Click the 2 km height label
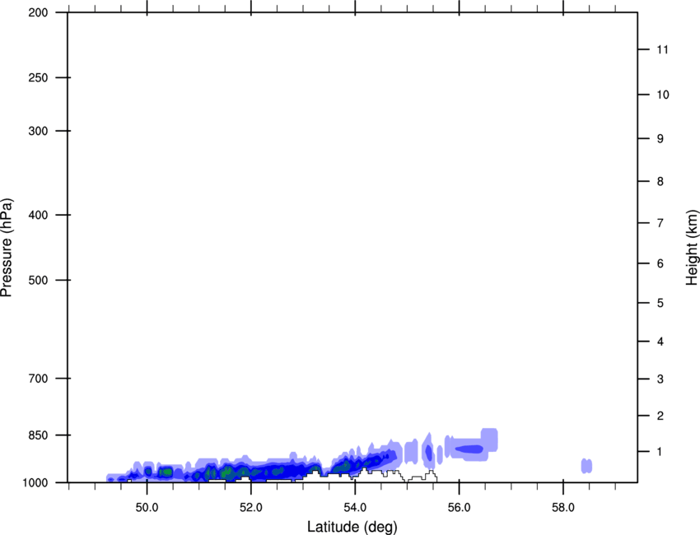Image resolution: width=700 pixels, height=535 pixels. tap(660, 416)
